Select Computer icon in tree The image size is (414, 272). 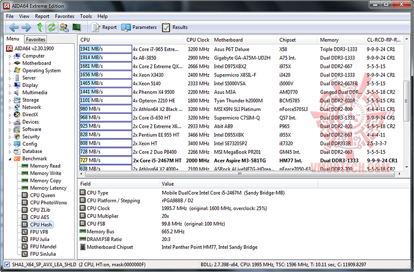pos(17,56)
